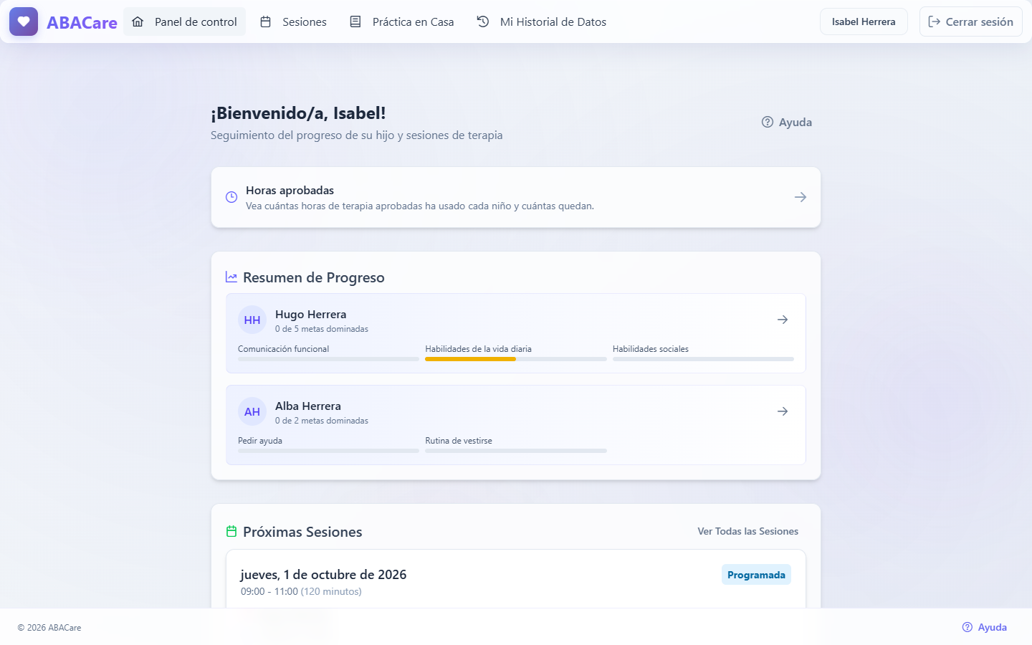1032x645 pixels.
Task: Click the footer help question mark icon
Action: point(967,627)
